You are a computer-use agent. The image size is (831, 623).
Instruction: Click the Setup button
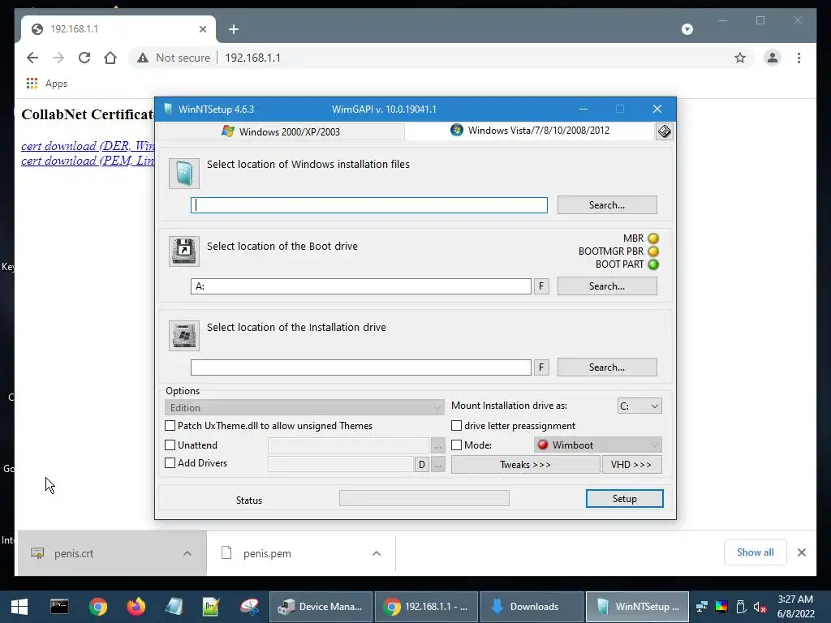tap(624, 499)
